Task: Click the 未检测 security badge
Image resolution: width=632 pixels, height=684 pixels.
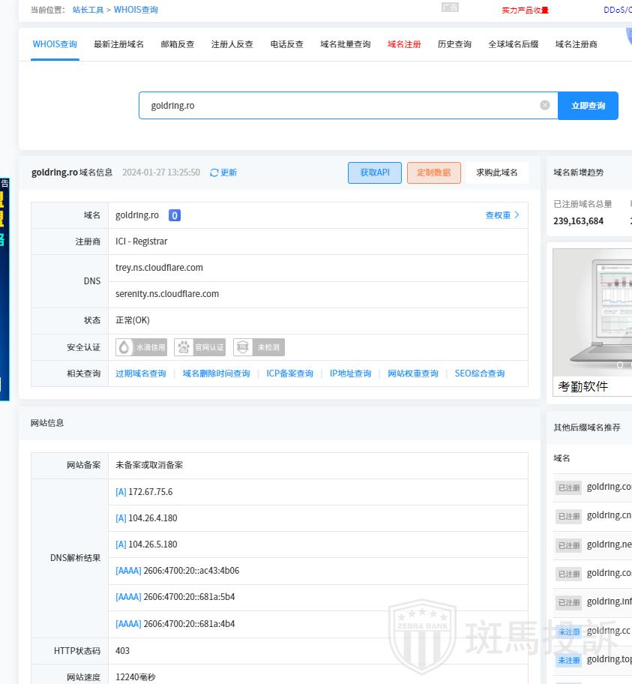Action: pyautogui.click(x=259, y=347)
